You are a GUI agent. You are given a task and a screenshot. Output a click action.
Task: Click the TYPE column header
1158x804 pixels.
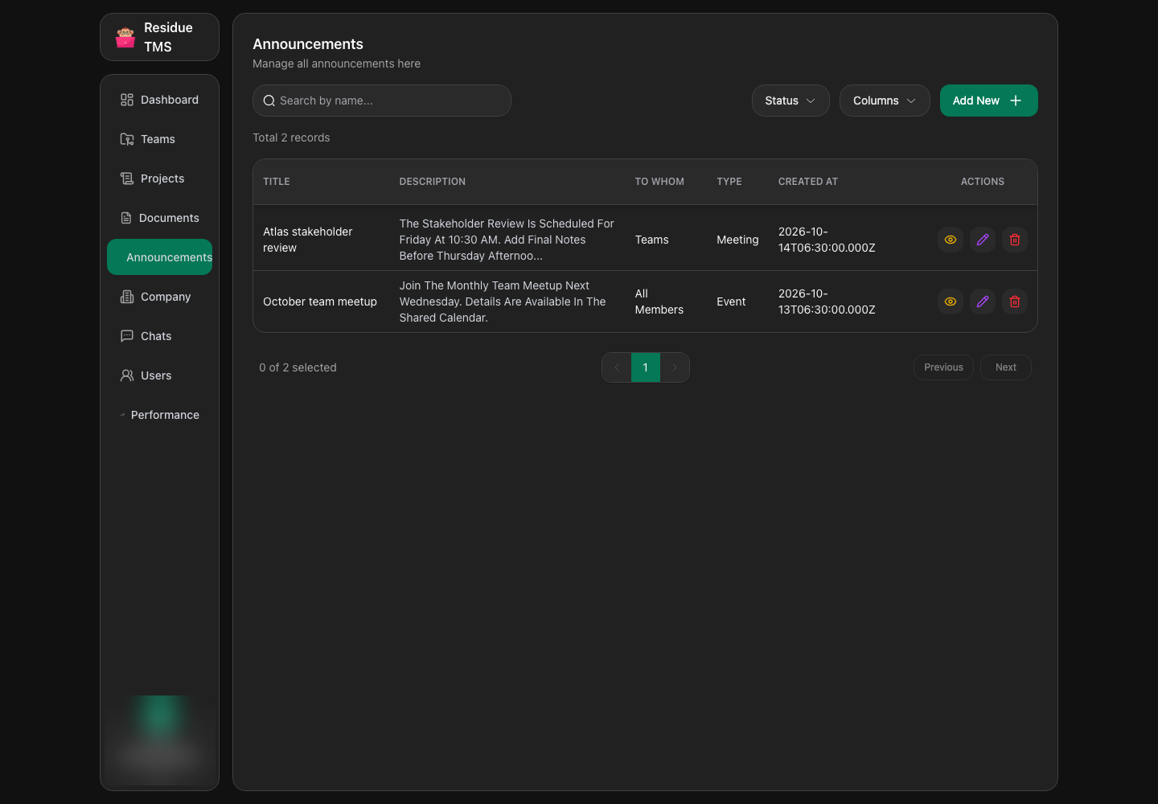(x=729, y=182)
